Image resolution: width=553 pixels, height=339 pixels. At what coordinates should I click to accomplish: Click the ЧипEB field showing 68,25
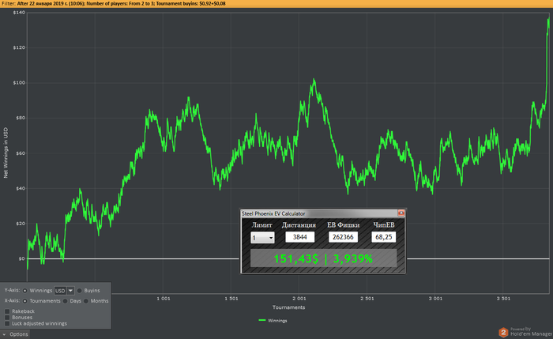[384, 237]
